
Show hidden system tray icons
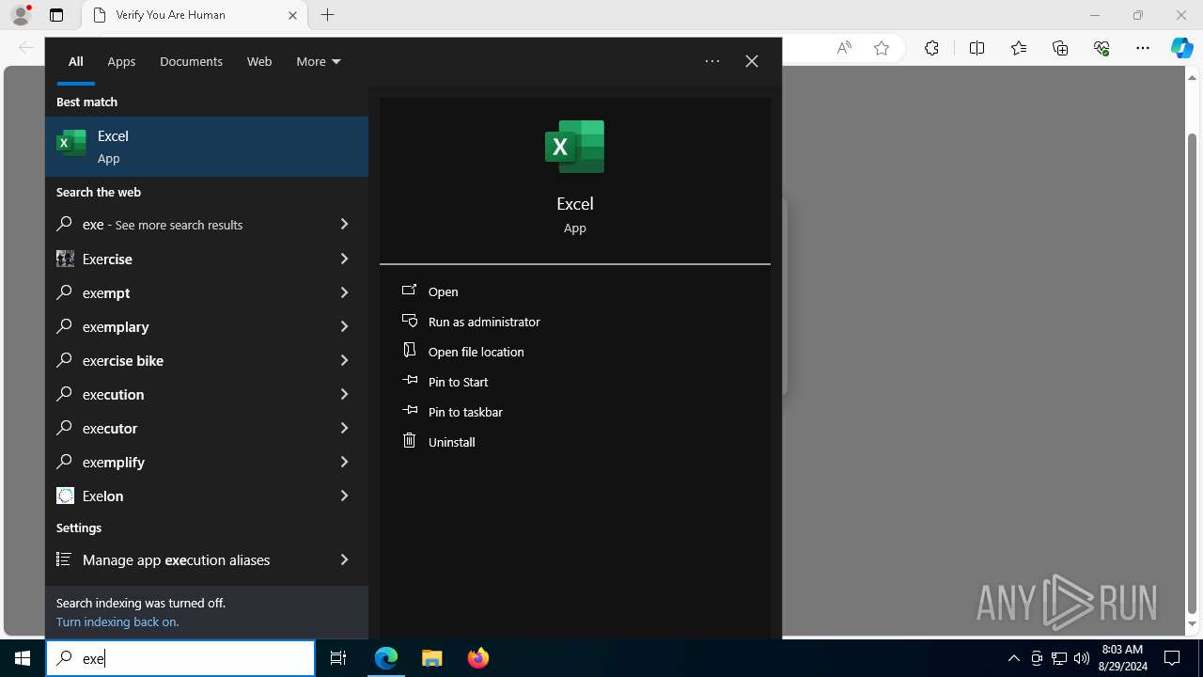[x=1013, y=658]
